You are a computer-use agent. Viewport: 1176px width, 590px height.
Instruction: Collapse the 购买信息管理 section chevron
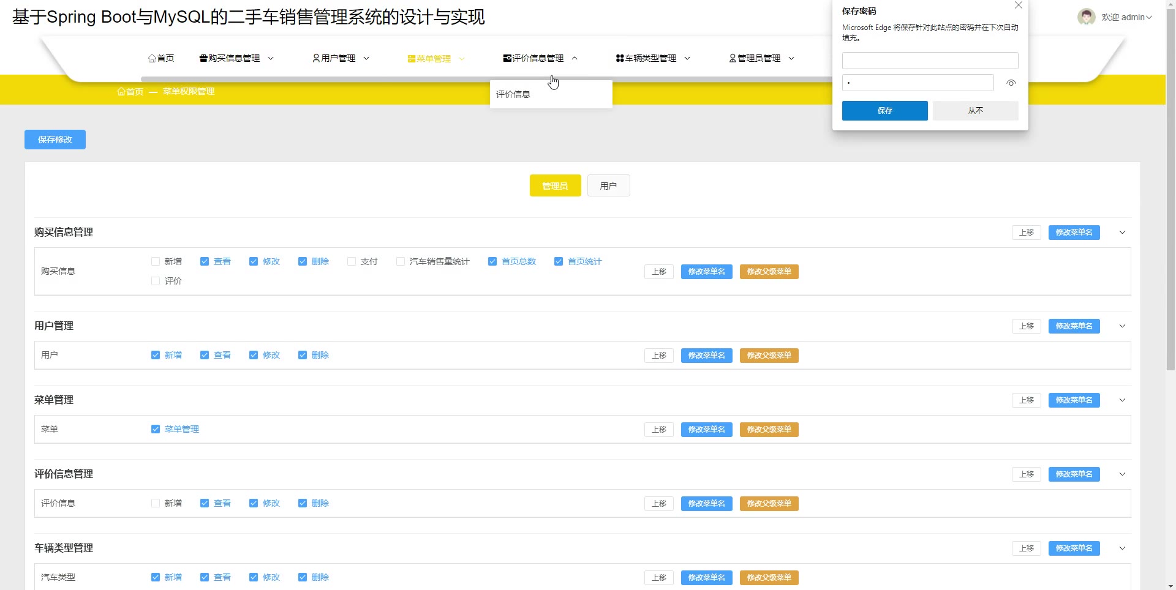tap(1122, 233)
